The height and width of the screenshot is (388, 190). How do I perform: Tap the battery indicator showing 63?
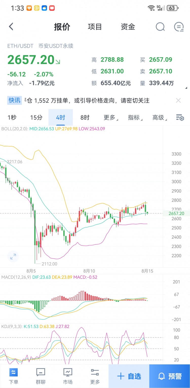coord(174,8)
